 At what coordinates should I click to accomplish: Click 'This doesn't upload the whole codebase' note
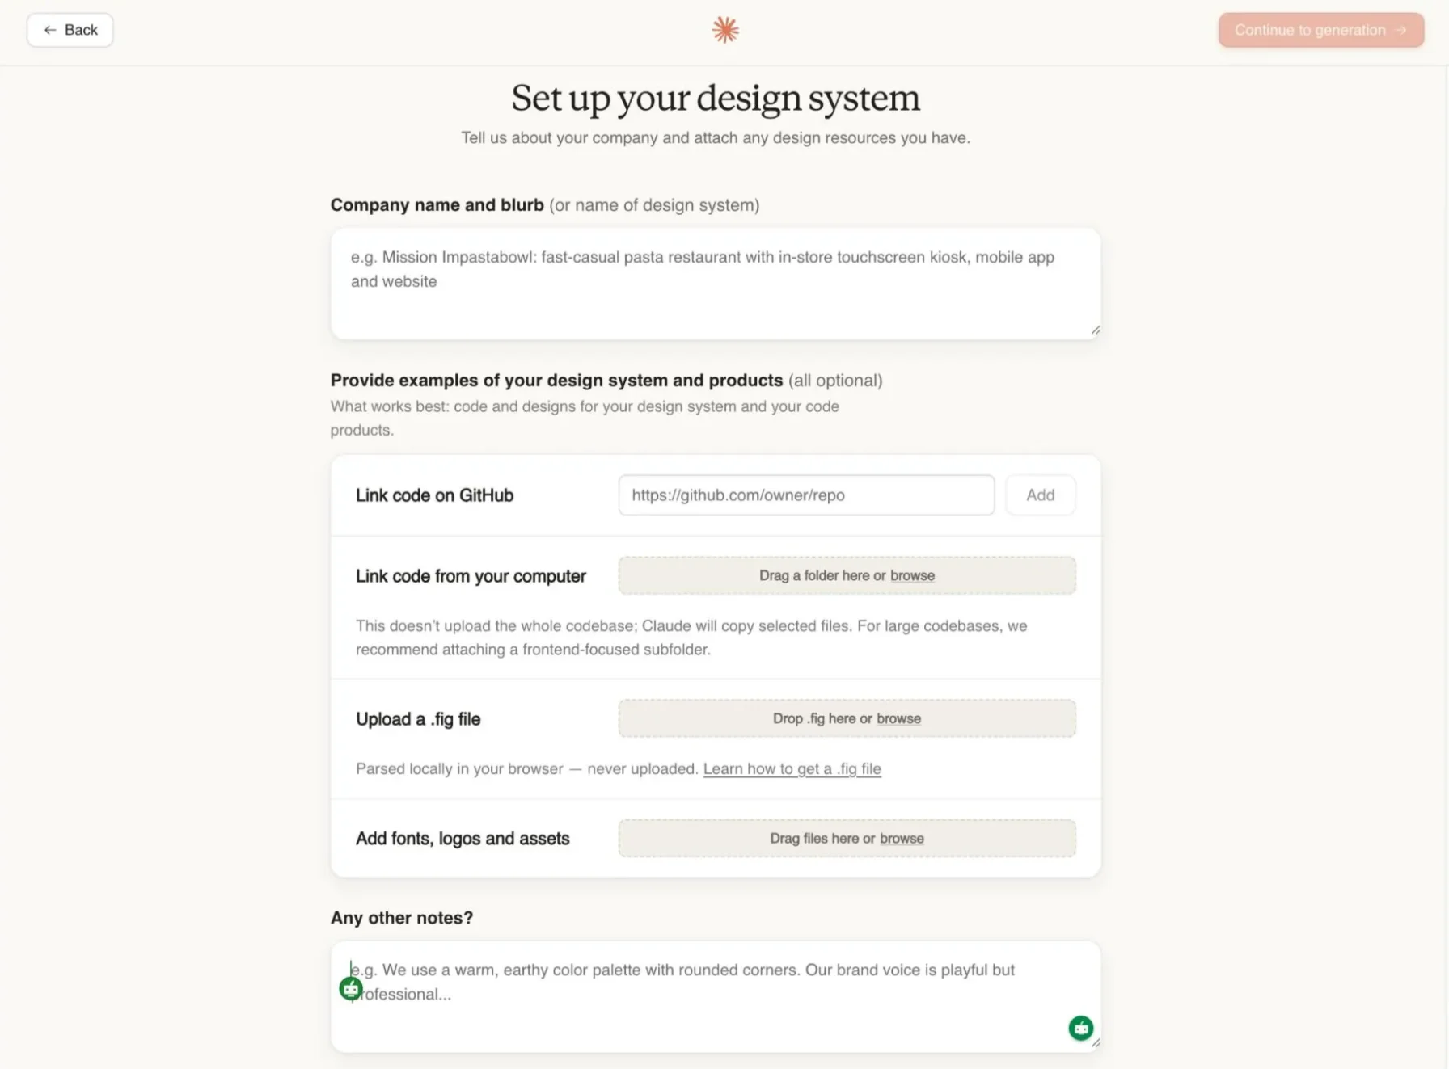pos(691,638)
